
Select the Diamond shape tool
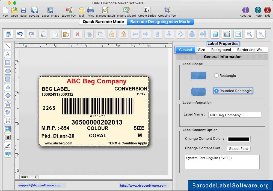pyautogui.click(x=8, y=96)
